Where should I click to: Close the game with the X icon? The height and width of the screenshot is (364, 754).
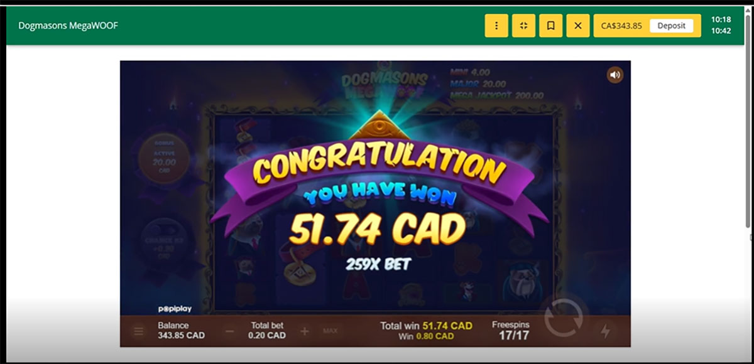(x=577, y=26)
